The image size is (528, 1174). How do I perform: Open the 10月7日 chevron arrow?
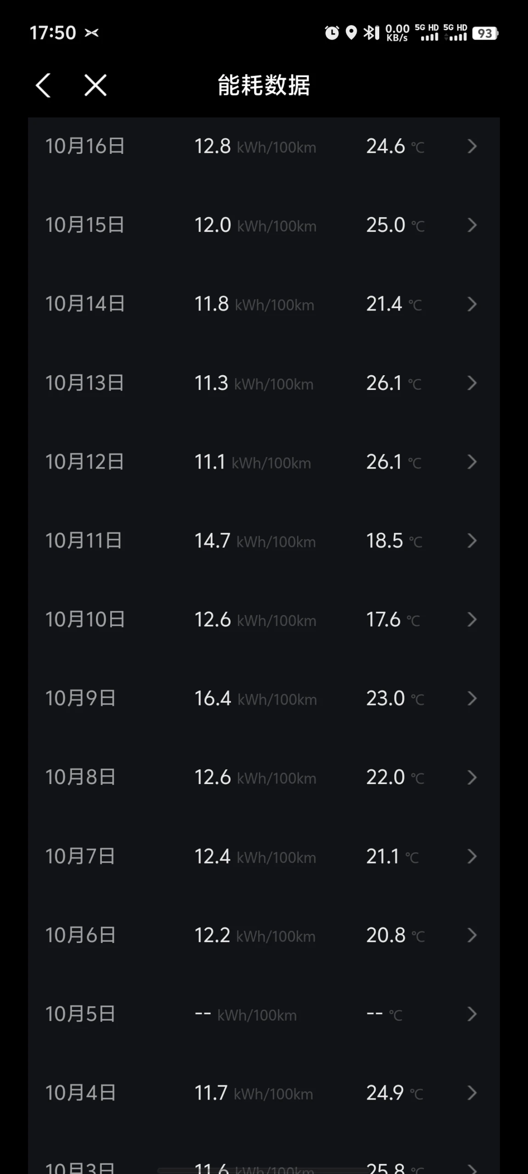click(472, 857)
